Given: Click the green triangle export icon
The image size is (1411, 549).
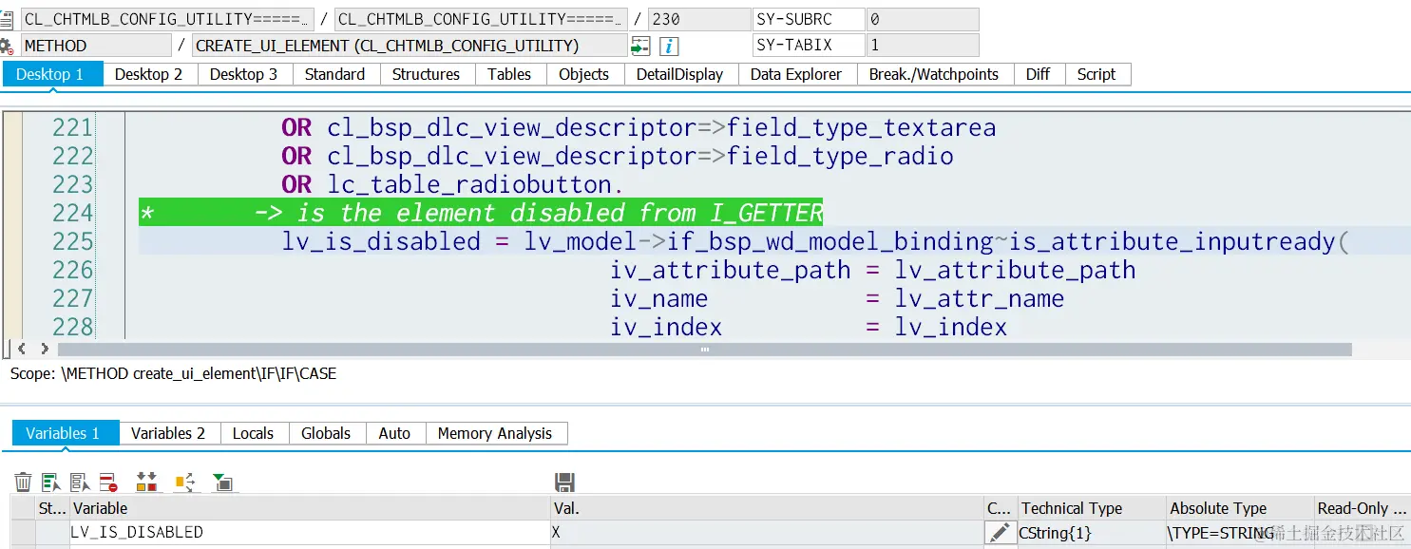Looking at the screenshot, I should coord(222,483).
